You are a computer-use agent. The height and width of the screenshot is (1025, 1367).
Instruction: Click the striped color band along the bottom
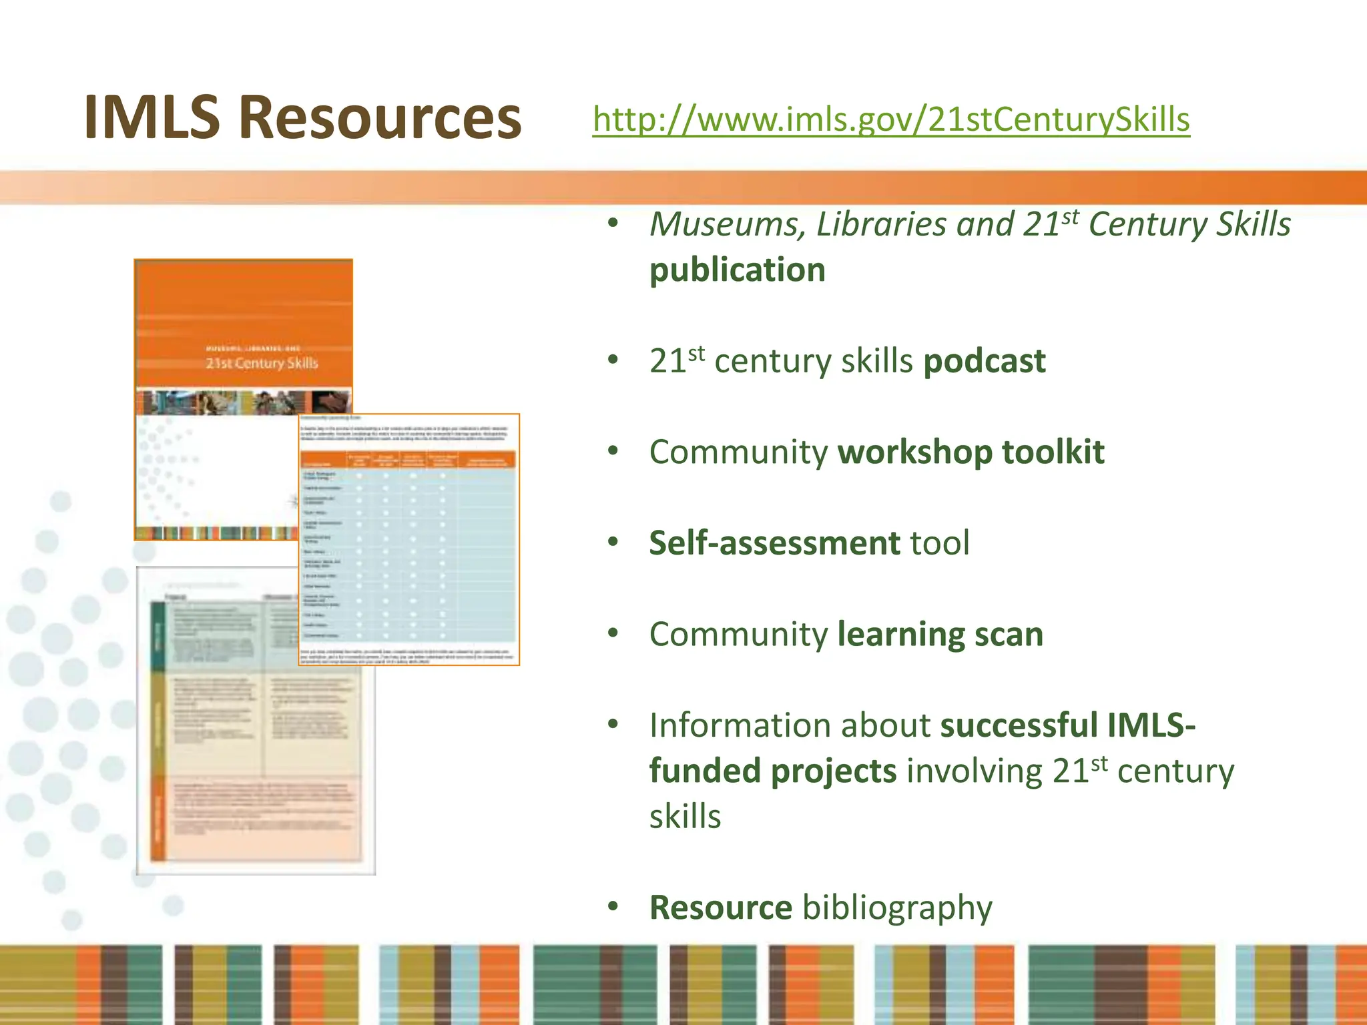[683, 985]
